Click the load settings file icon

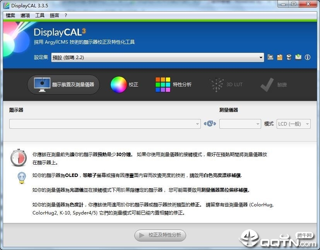coord(270,57)
